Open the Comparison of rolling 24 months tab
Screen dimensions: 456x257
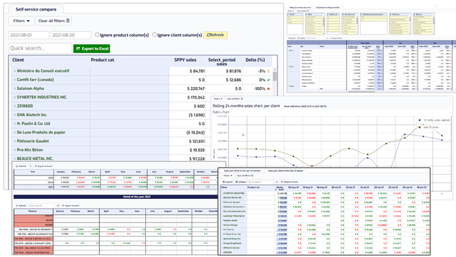click(328, 8)
